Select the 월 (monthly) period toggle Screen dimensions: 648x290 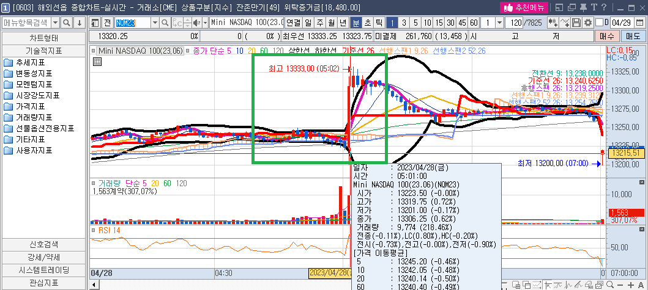pos(332,22)
